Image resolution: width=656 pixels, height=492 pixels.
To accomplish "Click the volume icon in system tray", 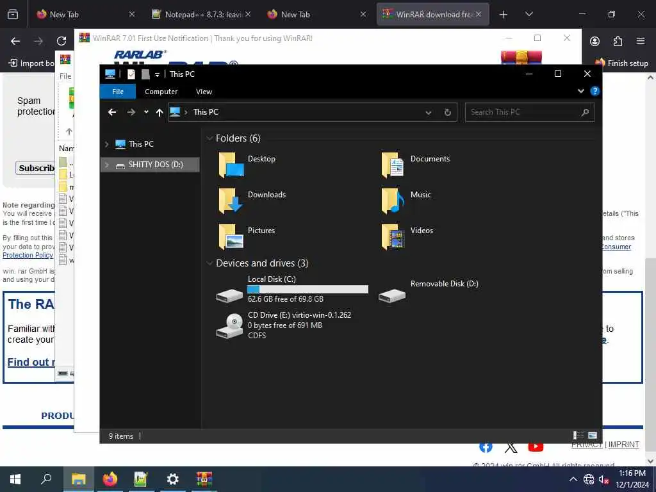I will 603,479.
